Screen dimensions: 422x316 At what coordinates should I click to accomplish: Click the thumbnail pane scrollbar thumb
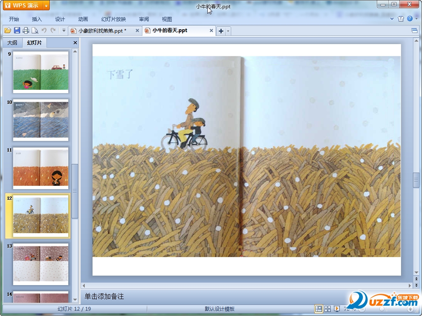[x=75, y=191]
